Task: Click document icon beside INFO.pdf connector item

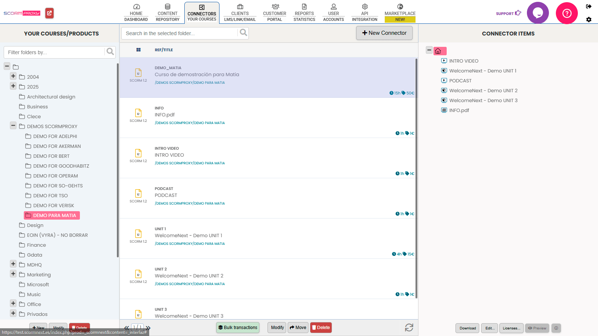Action: click(x=444, y=110)
